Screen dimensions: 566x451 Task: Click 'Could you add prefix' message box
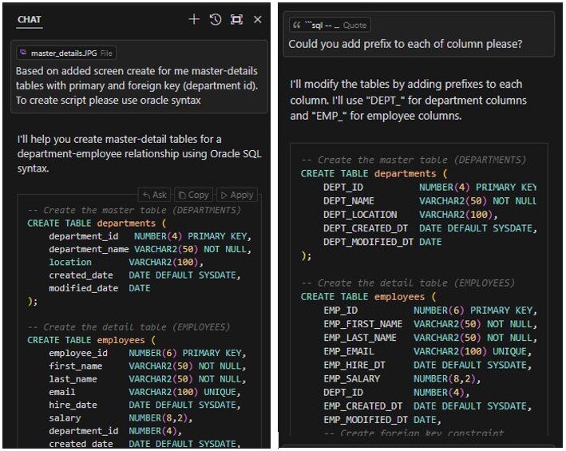(419, 34)
